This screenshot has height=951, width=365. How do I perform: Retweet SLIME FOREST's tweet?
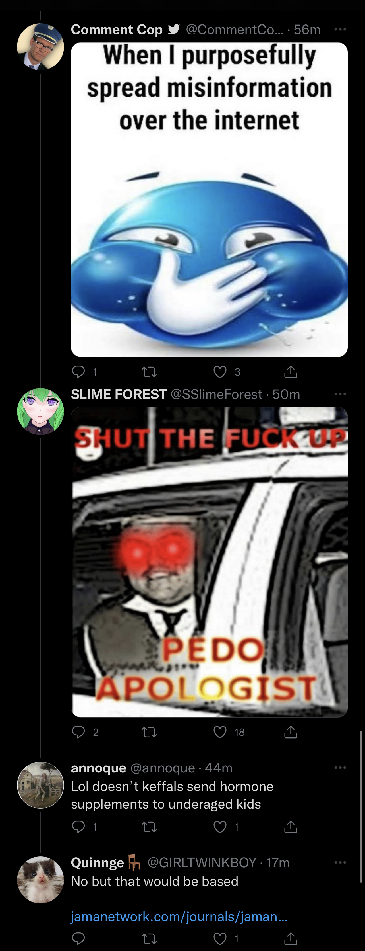pyautogui.click(x=149, y=732)
